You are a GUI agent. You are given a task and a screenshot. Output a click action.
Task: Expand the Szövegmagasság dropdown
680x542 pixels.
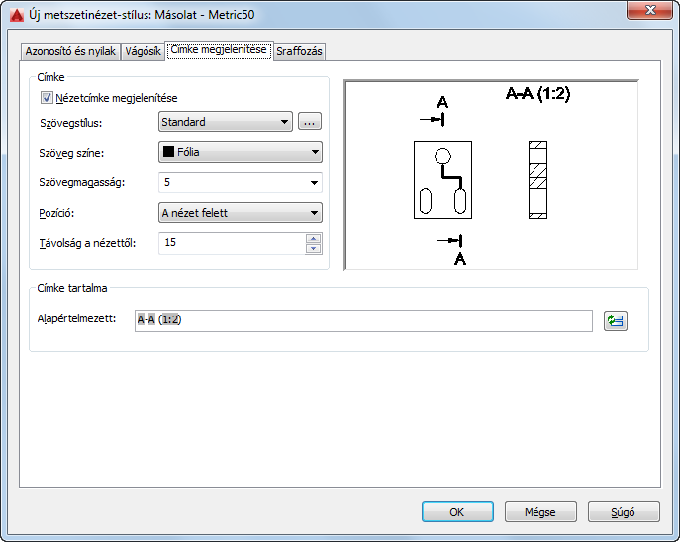tap(314, 183)
